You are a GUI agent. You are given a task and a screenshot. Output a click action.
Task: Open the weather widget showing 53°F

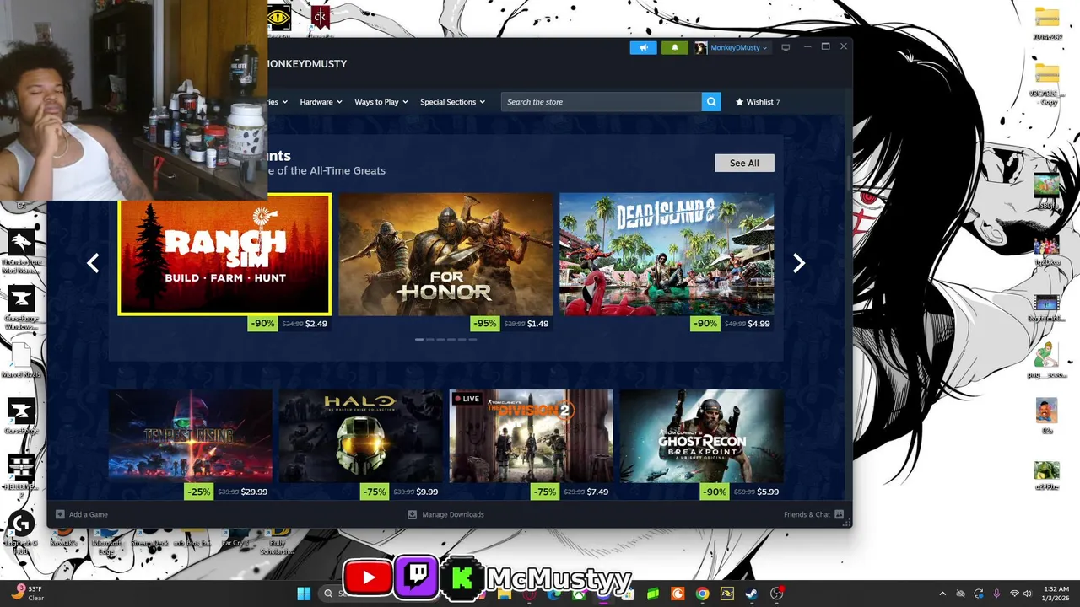pyautogui.click(x=29, y=594)
